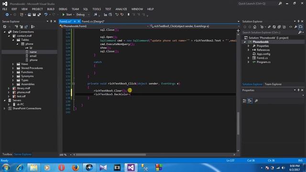The image size is (306, 172).
Task: Open the BUILD menu
Action: 51,9
